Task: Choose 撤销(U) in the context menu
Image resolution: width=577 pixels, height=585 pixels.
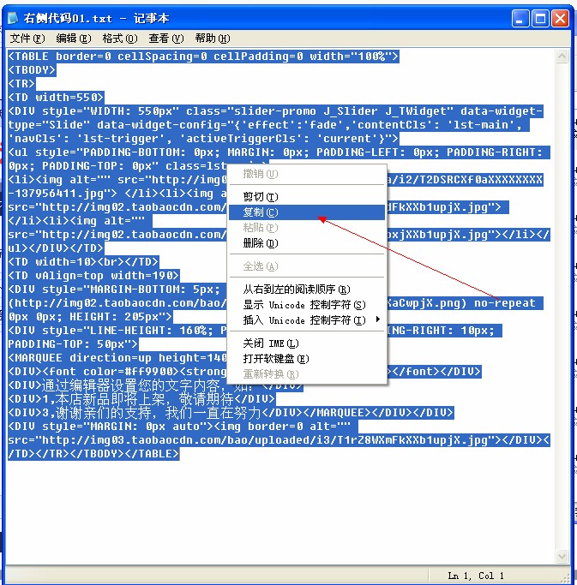Action: click(x=307, y=174)
